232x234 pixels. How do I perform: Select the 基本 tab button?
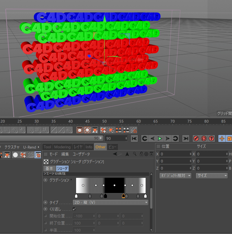tap(49, 169)
